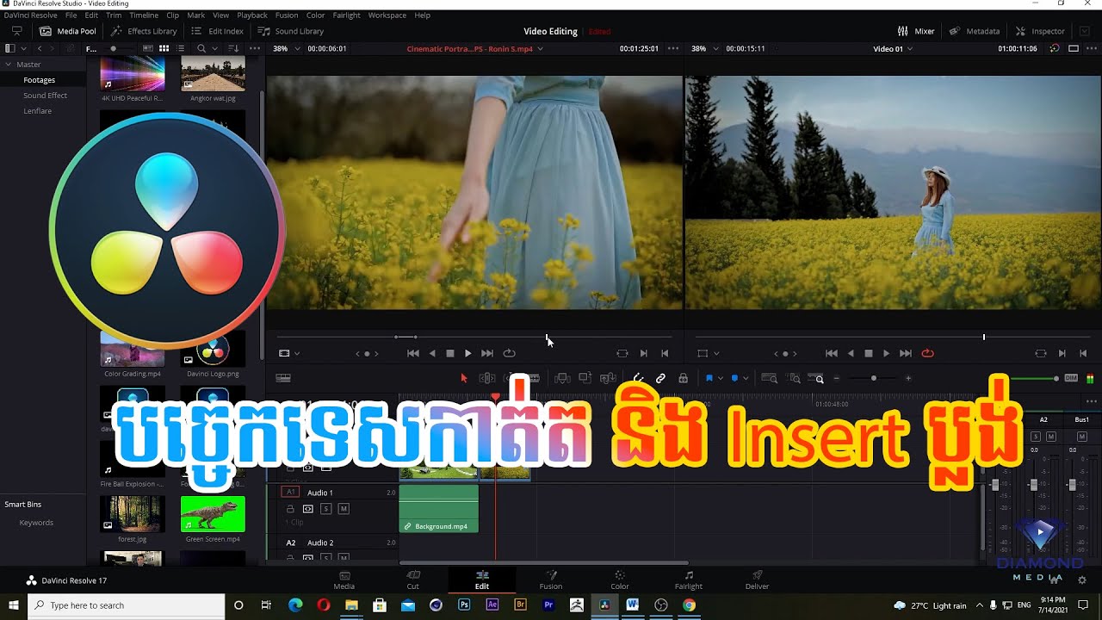
Task: Open the Fusion menu in menu bar
Action: tap(287, 15)
